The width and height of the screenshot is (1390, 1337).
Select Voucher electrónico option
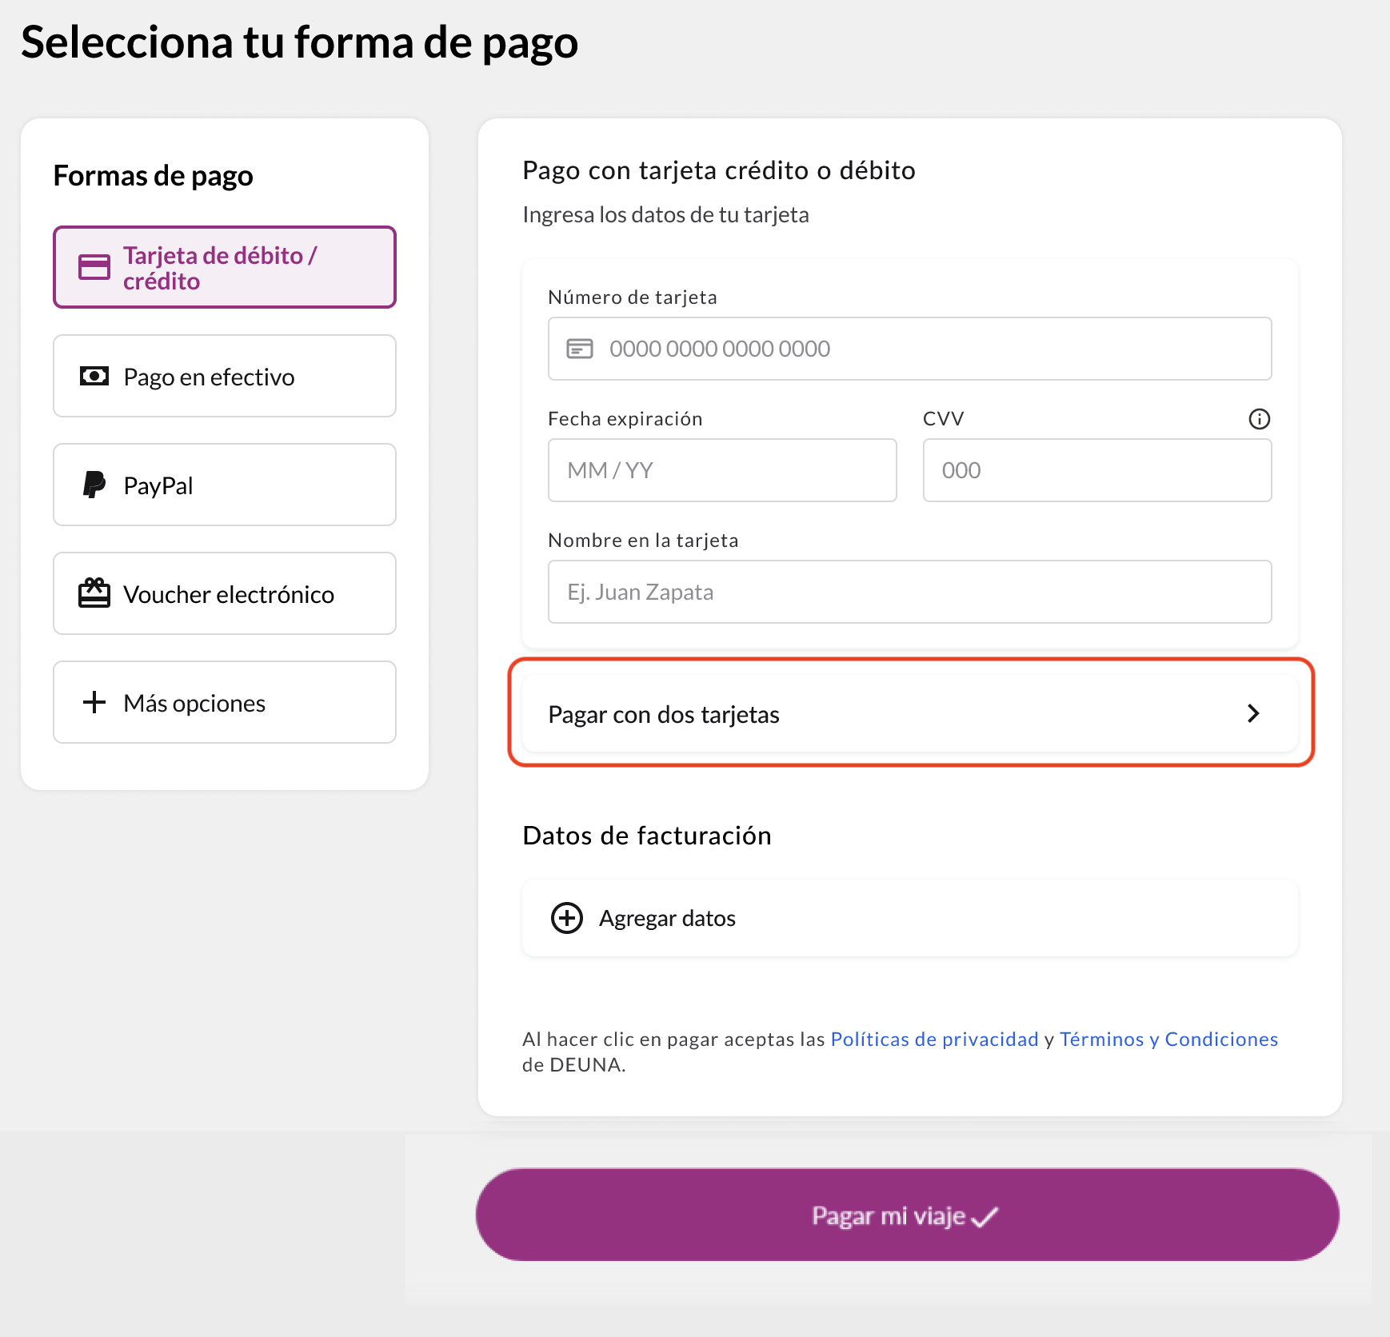click(225, 593)
